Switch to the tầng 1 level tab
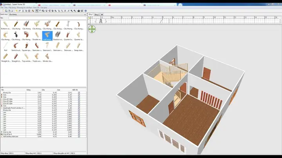Viewport: 282px width, 158px height. coord(90,14)
